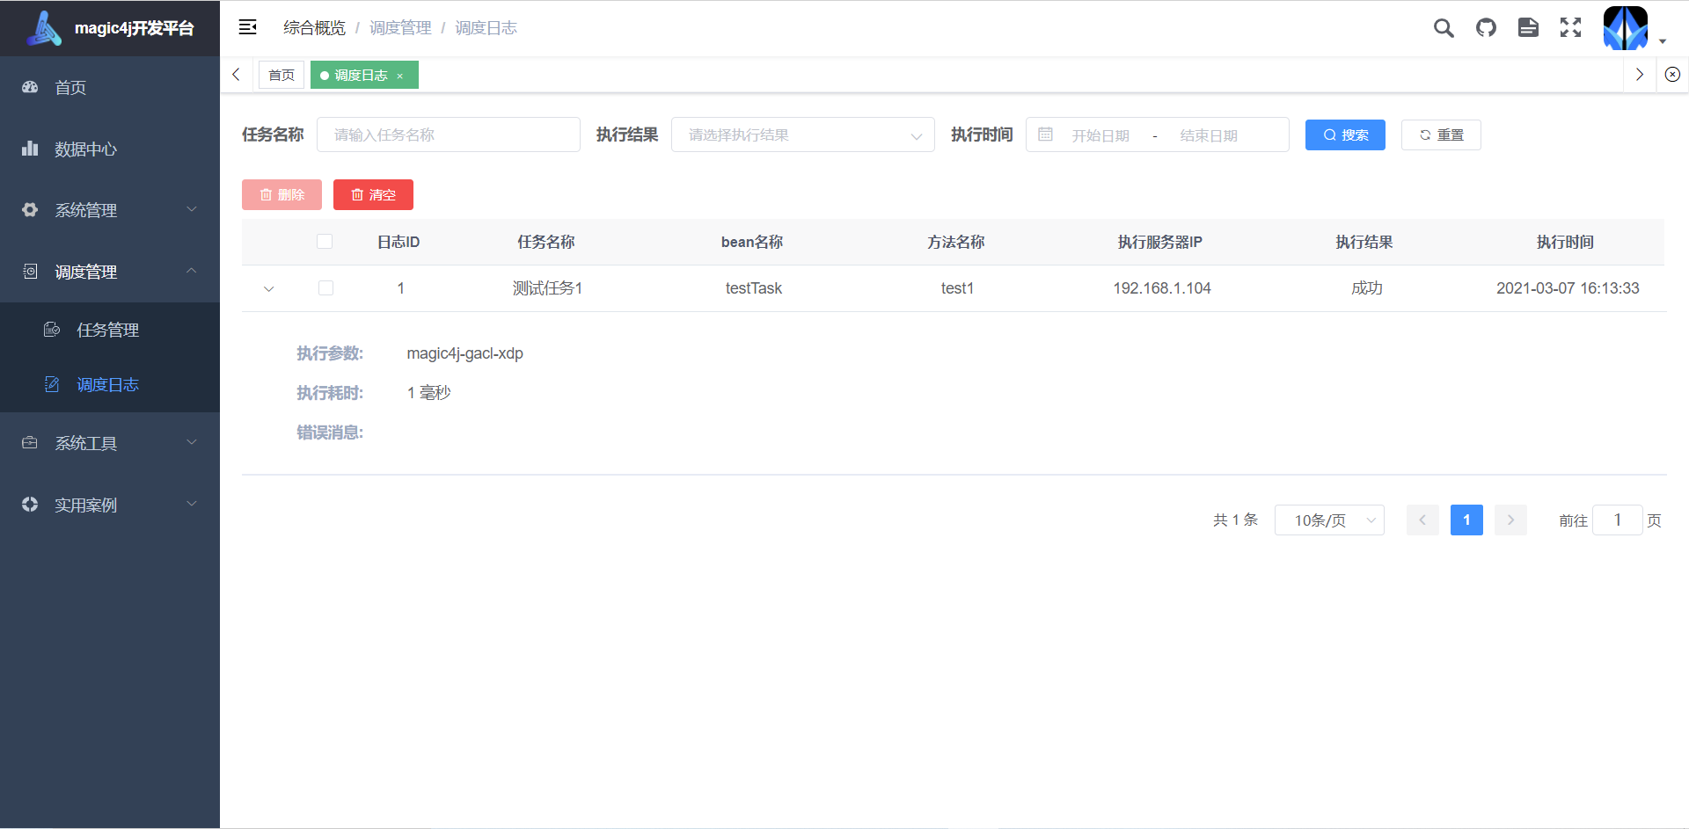The height and width of the screenshot is (829, 1689).
Task: Close all tabs with circled X icon
Action: pyautogui.click(x=1672, y=75)
